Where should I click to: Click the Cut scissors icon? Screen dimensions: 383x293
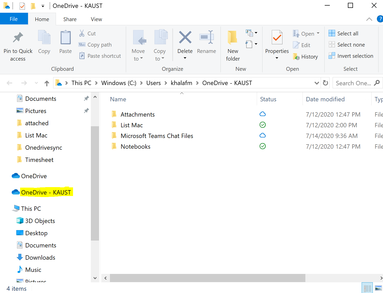click(x=82, y=33)
